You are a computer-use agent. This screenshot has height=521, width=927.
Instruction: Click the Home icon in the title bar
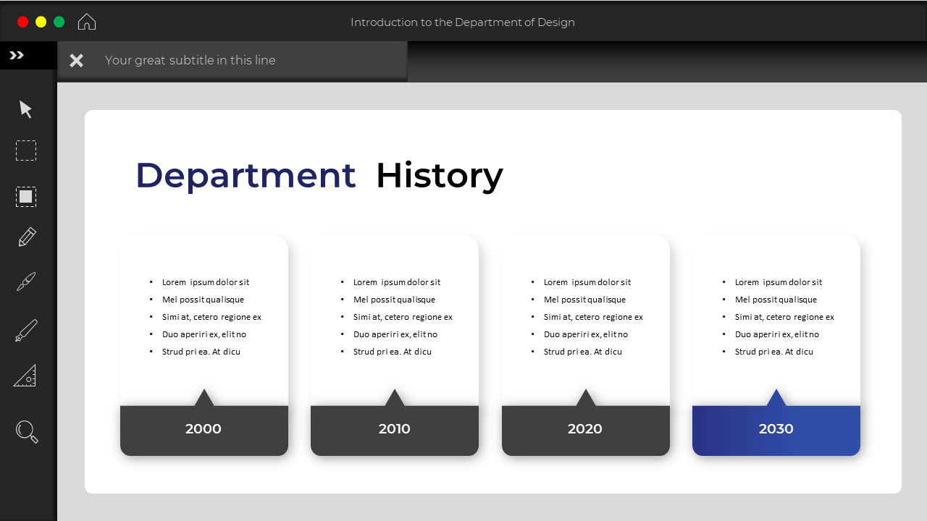click(87, 21)
